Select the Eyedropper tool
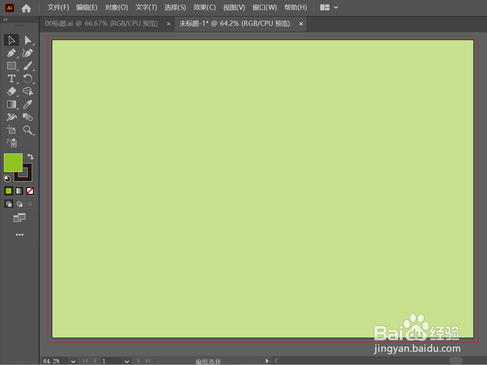Screen dimensions: 487x365 pos(28,104)
